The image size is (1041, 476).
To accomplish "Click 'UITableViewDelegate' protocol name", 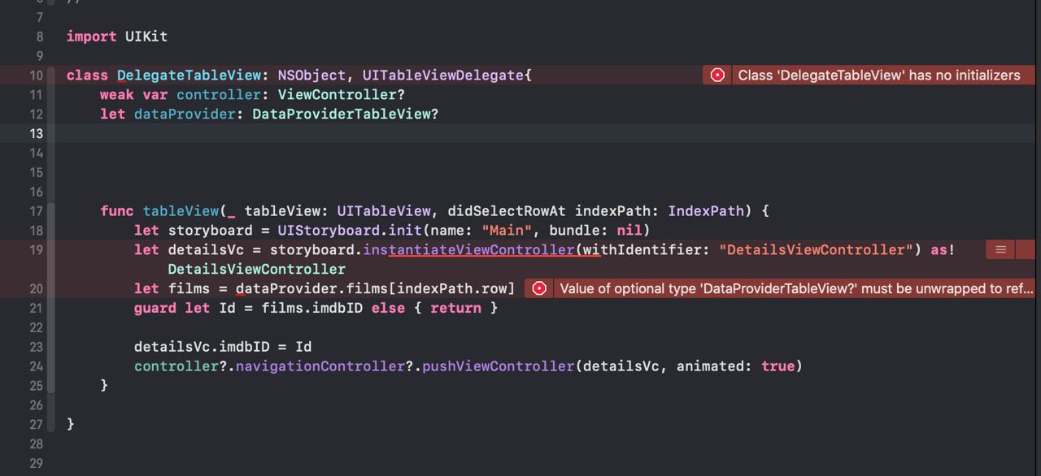I will [443, 76].
